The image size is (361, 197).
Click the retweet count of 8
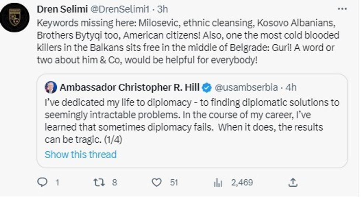pos(114,182)
